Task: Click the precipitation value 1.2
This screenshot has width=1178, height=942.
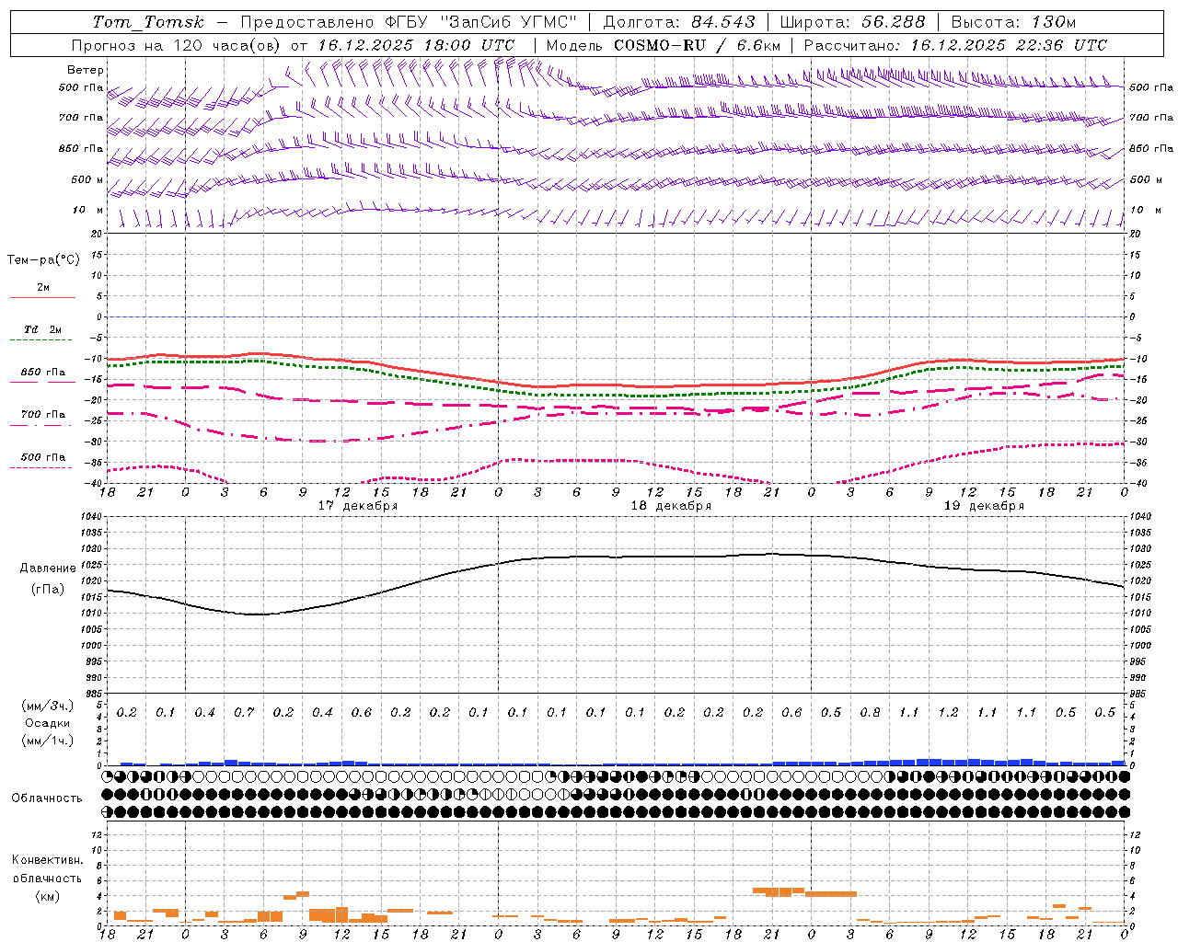Action: click(x=948, y=713)
